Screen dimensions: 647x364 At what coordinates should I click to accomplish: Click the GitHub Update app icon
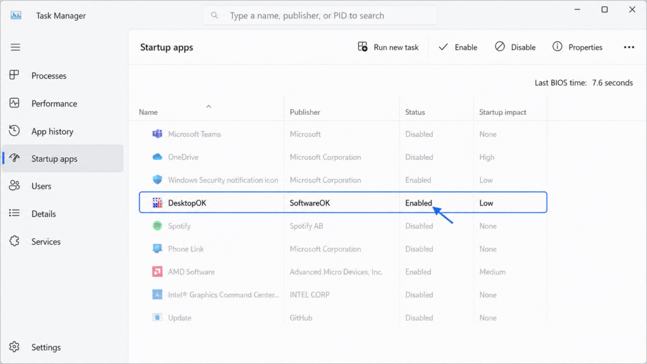(157, 317)
